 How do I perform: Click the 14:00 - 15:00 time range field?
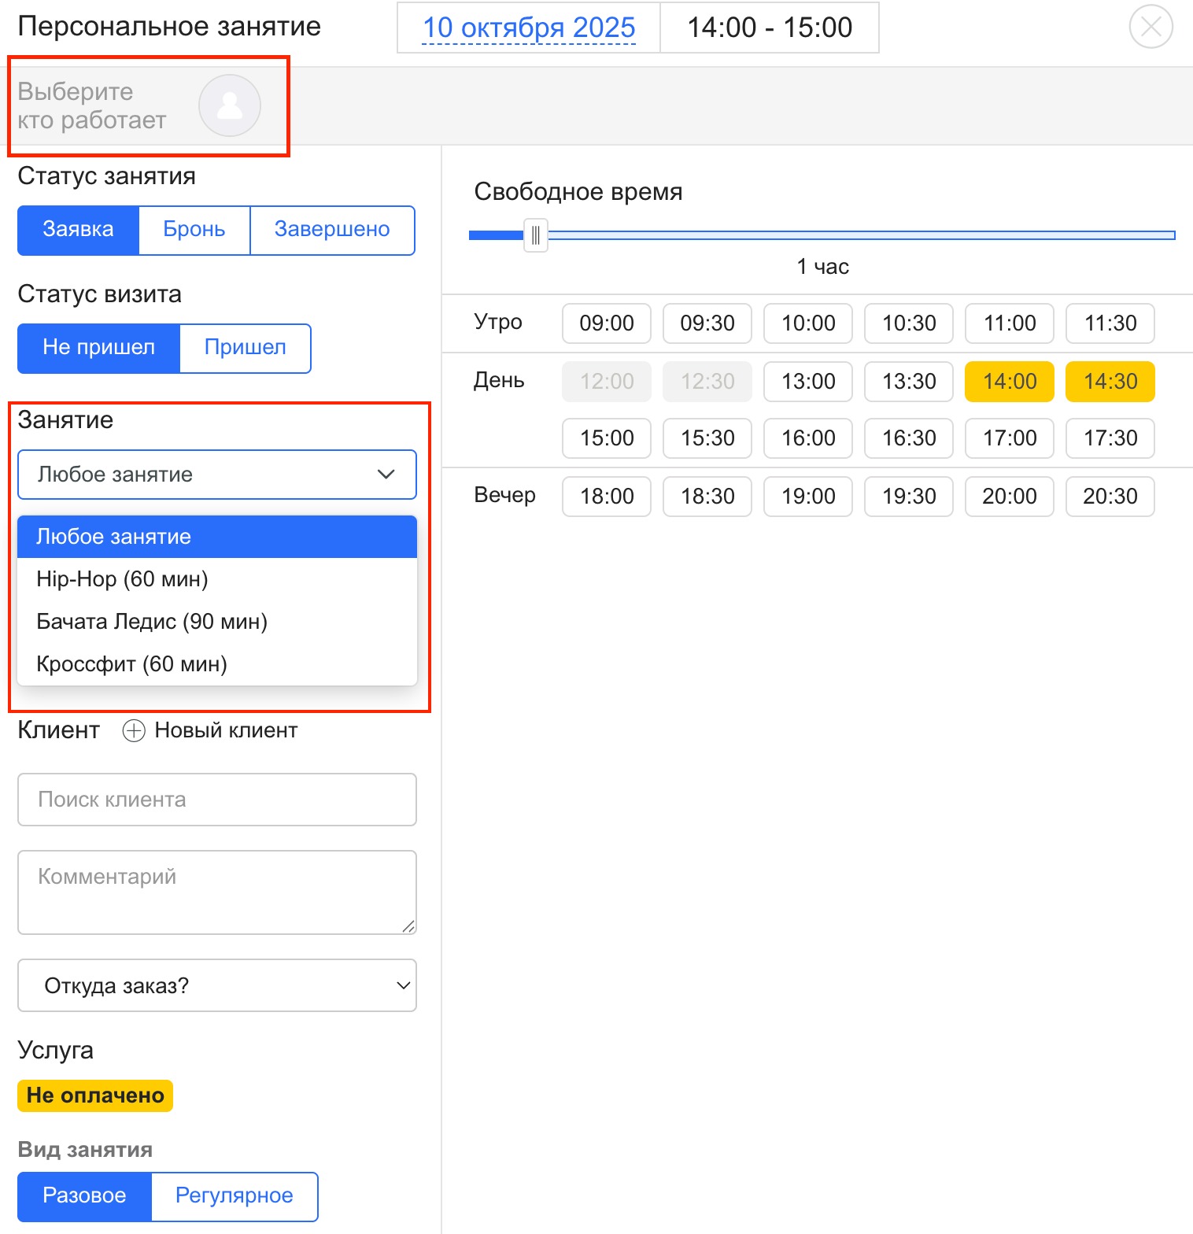pyautogui.click(x=769, y=28)
